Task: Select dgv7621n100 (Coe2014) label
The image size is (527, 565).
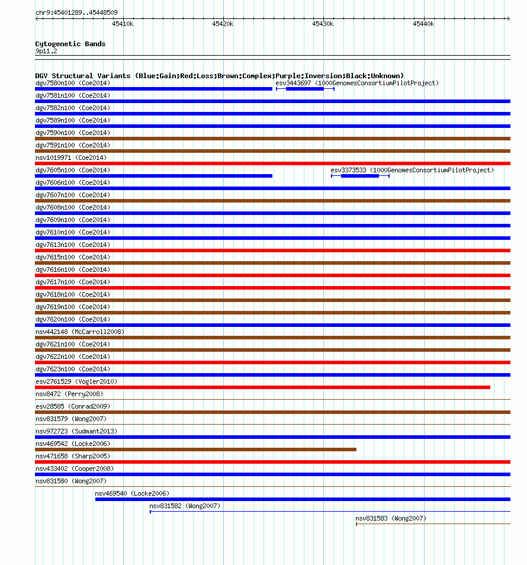Action: (73, 344)
